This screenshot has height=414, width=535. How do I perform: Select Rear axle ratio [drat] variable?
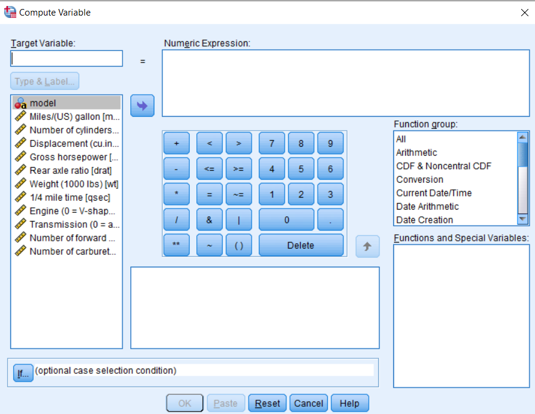click(x=67, y=170)
